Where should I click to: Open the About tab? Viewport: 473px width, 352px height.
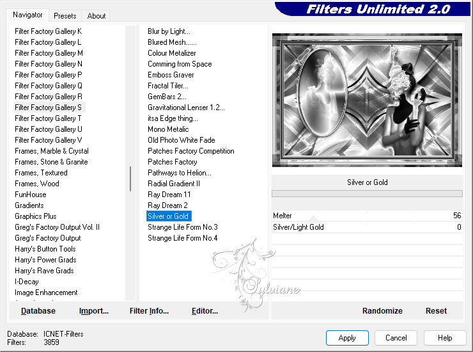[97, 16]
